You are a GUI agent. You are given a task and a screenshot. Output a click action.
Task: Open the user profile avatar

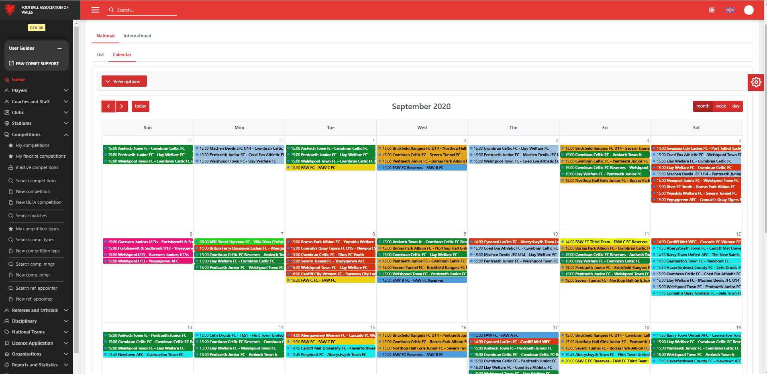[749, 10]
